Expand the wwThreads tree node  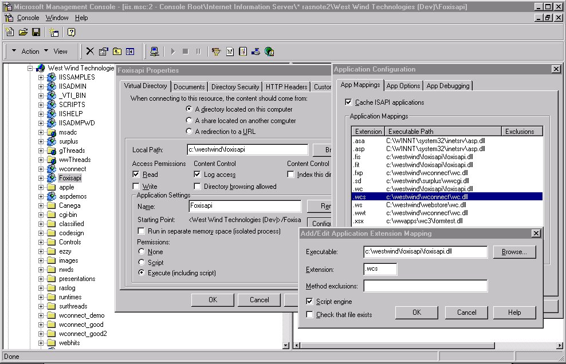coord(41,160)
